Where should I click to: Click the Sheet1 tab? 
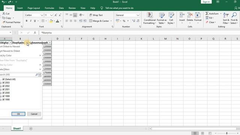(17, 128)
